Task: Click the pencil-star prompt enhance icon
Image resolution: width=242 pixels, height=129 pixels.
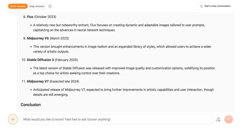Action: (218, 120)
